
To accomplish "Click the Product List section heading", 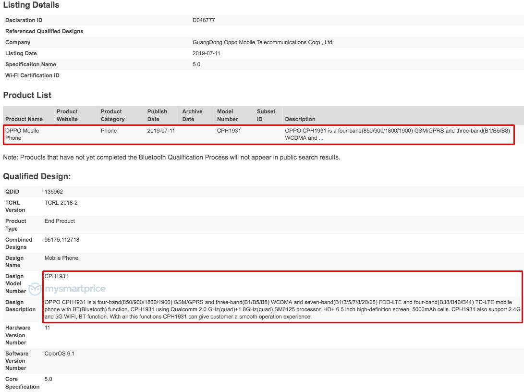I will pos(27,95).
